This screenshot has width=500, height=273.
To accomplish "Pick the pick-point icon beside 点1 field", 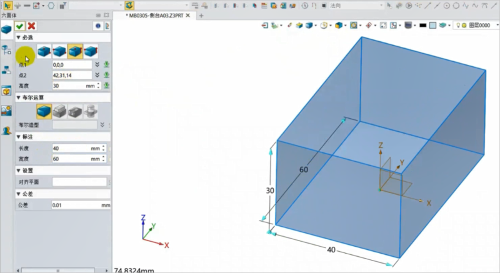I will coord(107,64).
